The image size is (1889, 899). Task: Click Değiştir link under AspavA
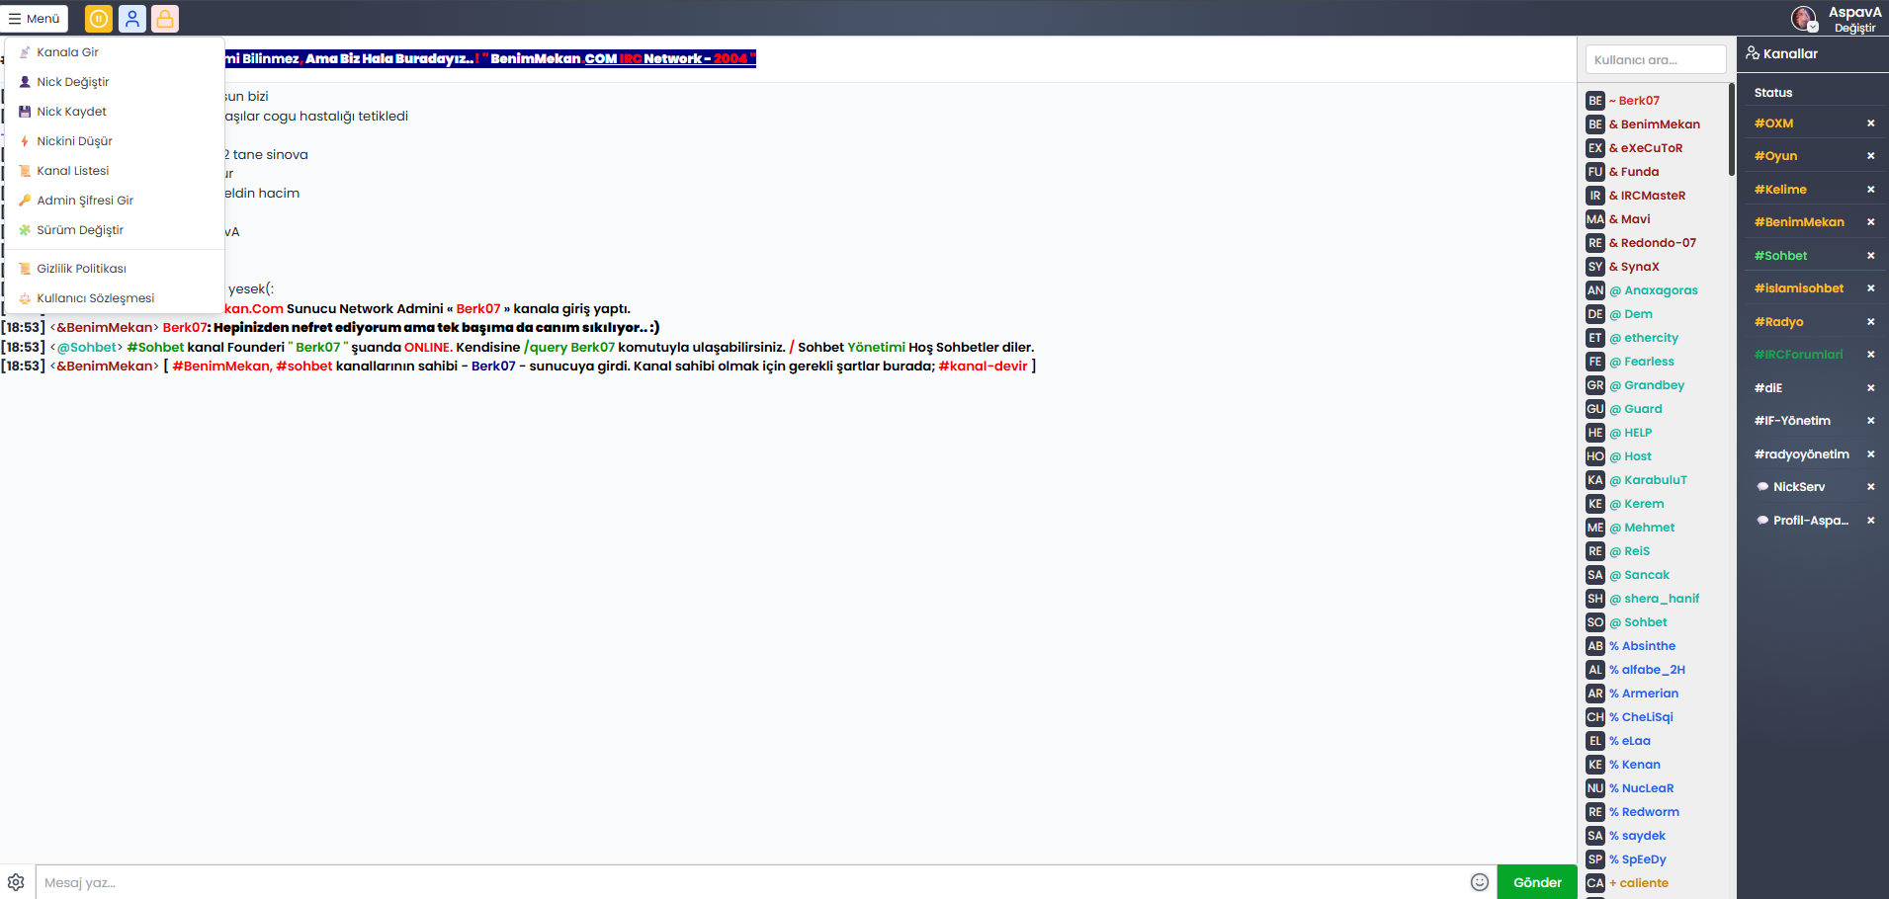[1854, 29]
